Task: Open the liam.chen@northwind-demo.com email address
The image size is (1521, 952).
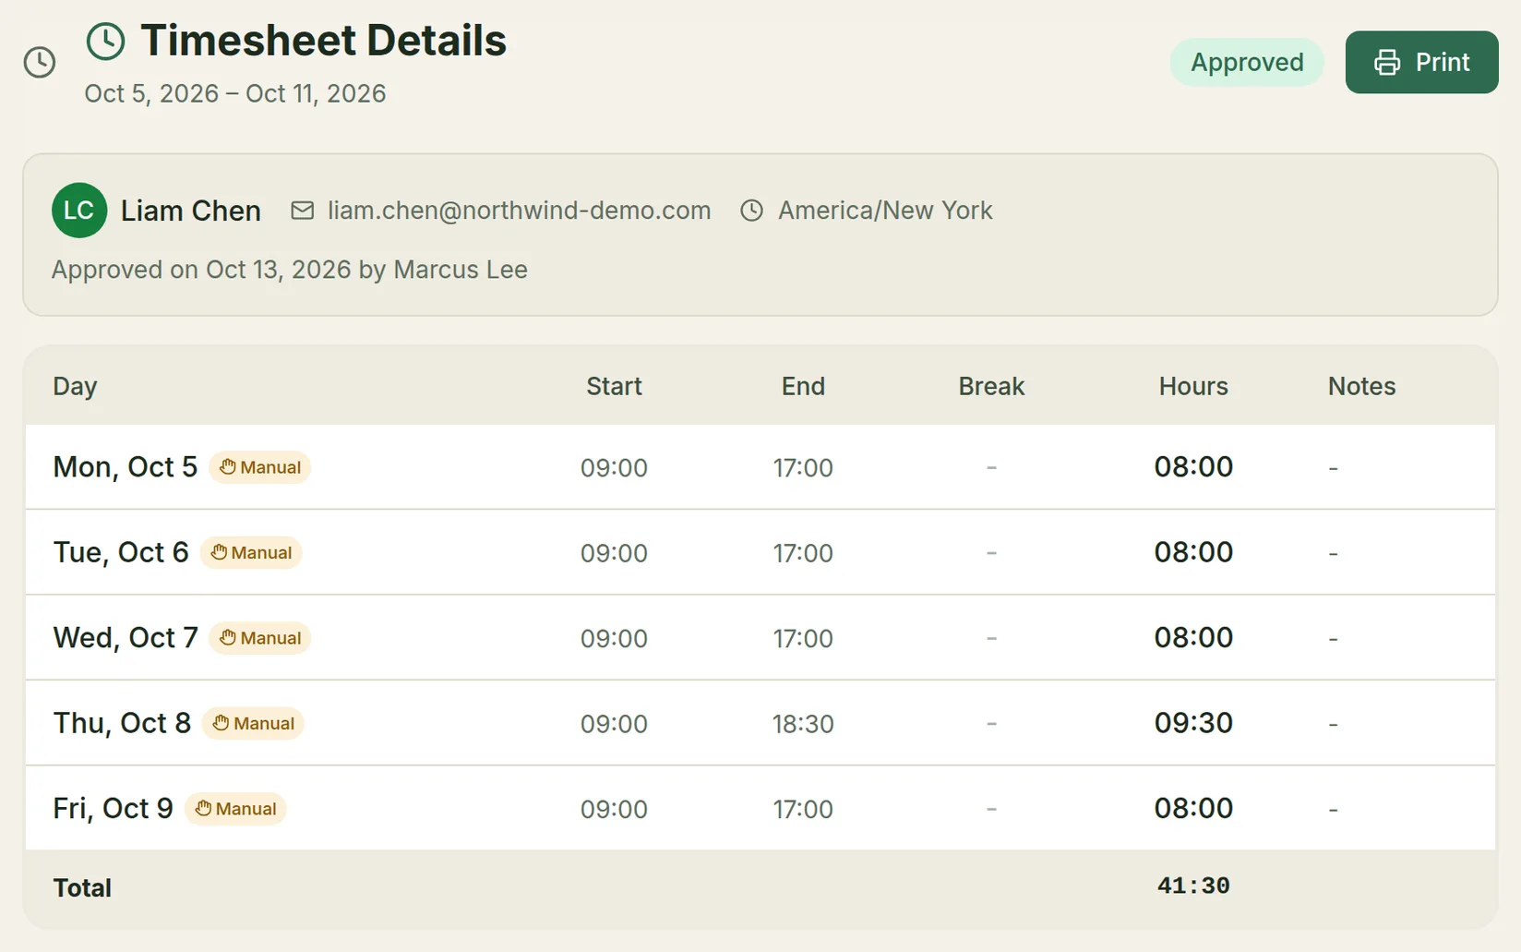Action: [519, 211]
